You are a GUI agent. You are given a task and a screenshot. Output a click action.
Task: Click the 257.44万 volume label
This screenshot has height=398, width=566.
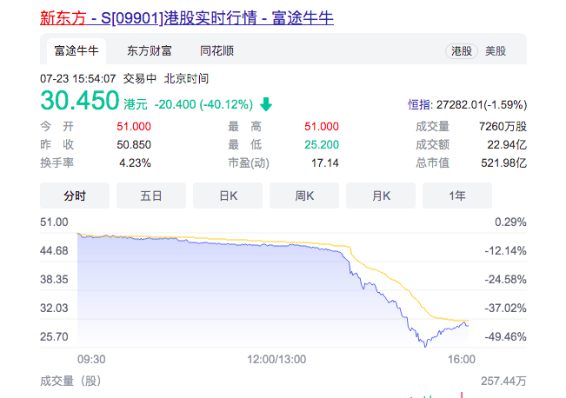pos(503,381)
